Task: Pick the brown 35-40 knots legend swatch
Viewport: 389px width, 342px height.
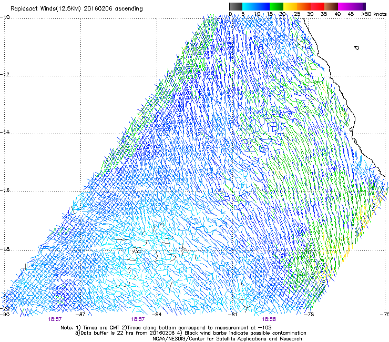Action: coord(331,6)
